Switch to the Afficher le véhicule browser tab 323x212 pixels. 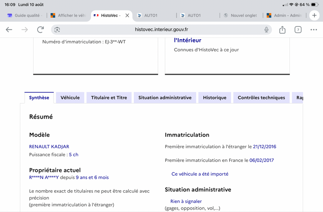tap(69, 15)
